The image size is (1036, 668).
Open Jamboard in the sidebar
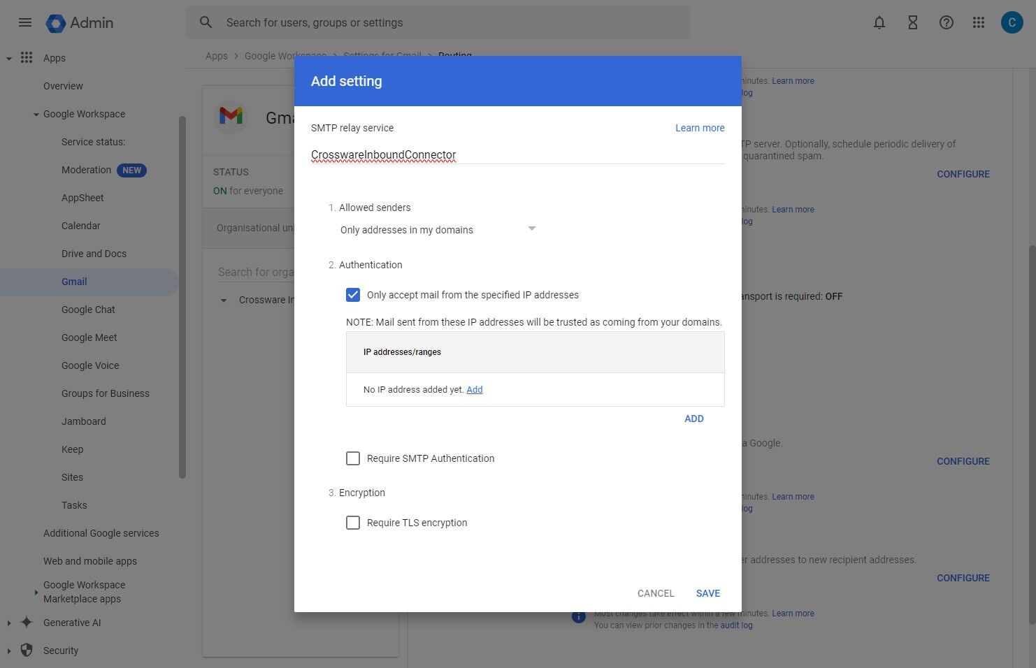click(x=84, y=421)
